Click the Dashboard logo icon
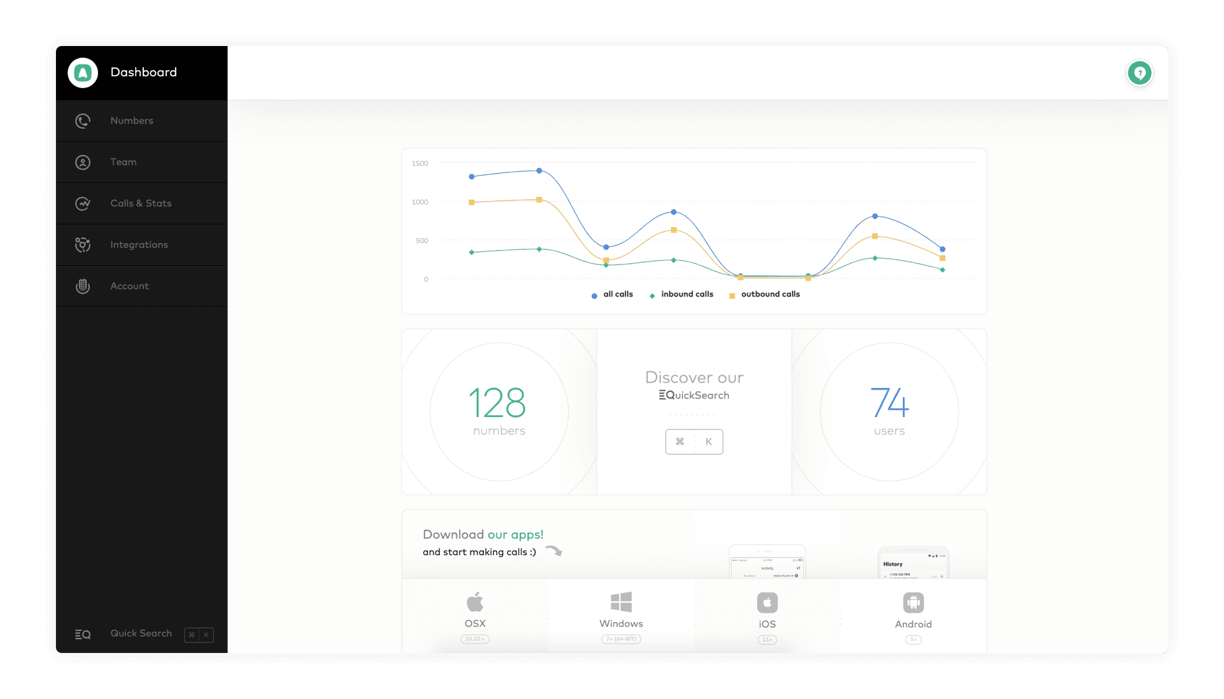Viewport: 1224px width, 699px height. click(x=83, y=72)
